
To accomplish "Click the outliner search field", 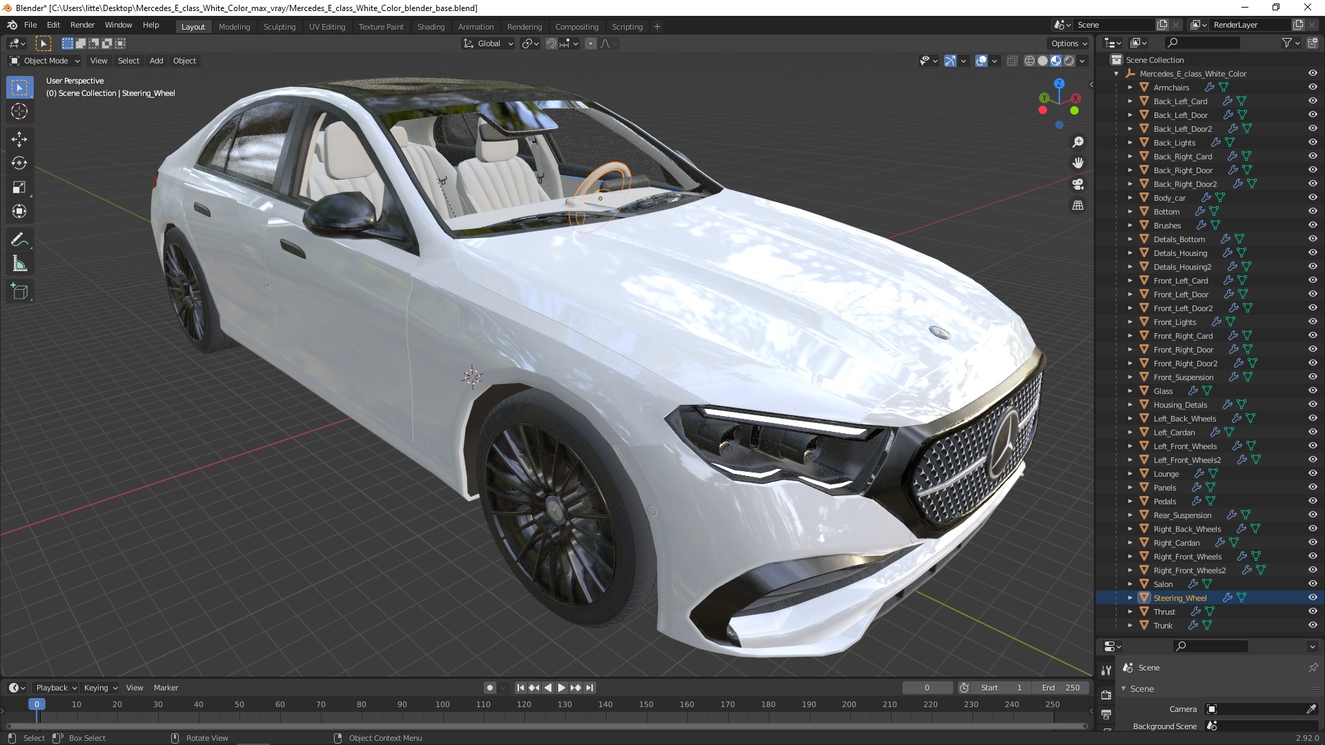I will 1202,43.
